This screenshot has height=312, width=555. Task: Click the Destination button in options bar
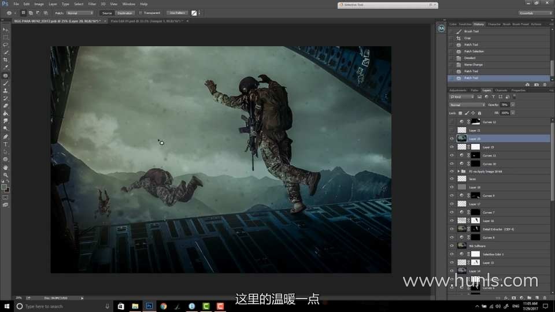pyautogui.click(x=125, y=13)
